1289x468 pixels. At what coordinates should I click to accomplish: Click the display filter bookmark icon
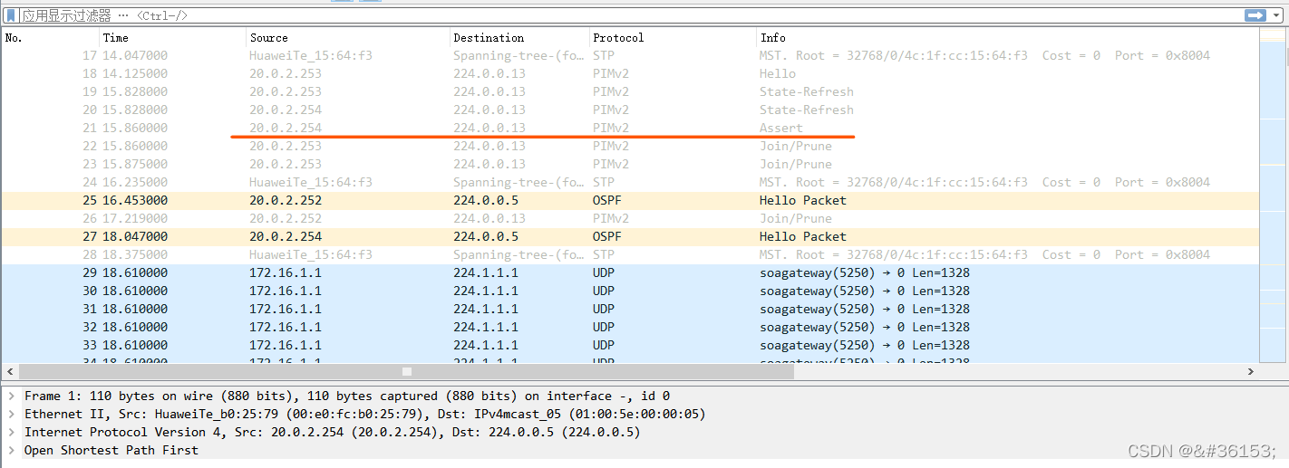[x=11, y=15]
